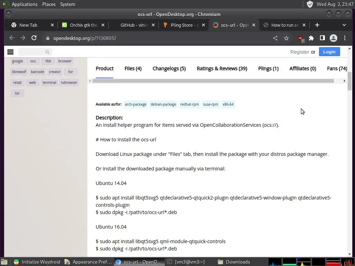Open the Plings (1) tab
The height and width of the screenshot is (266, 355).
click(268, 69)
